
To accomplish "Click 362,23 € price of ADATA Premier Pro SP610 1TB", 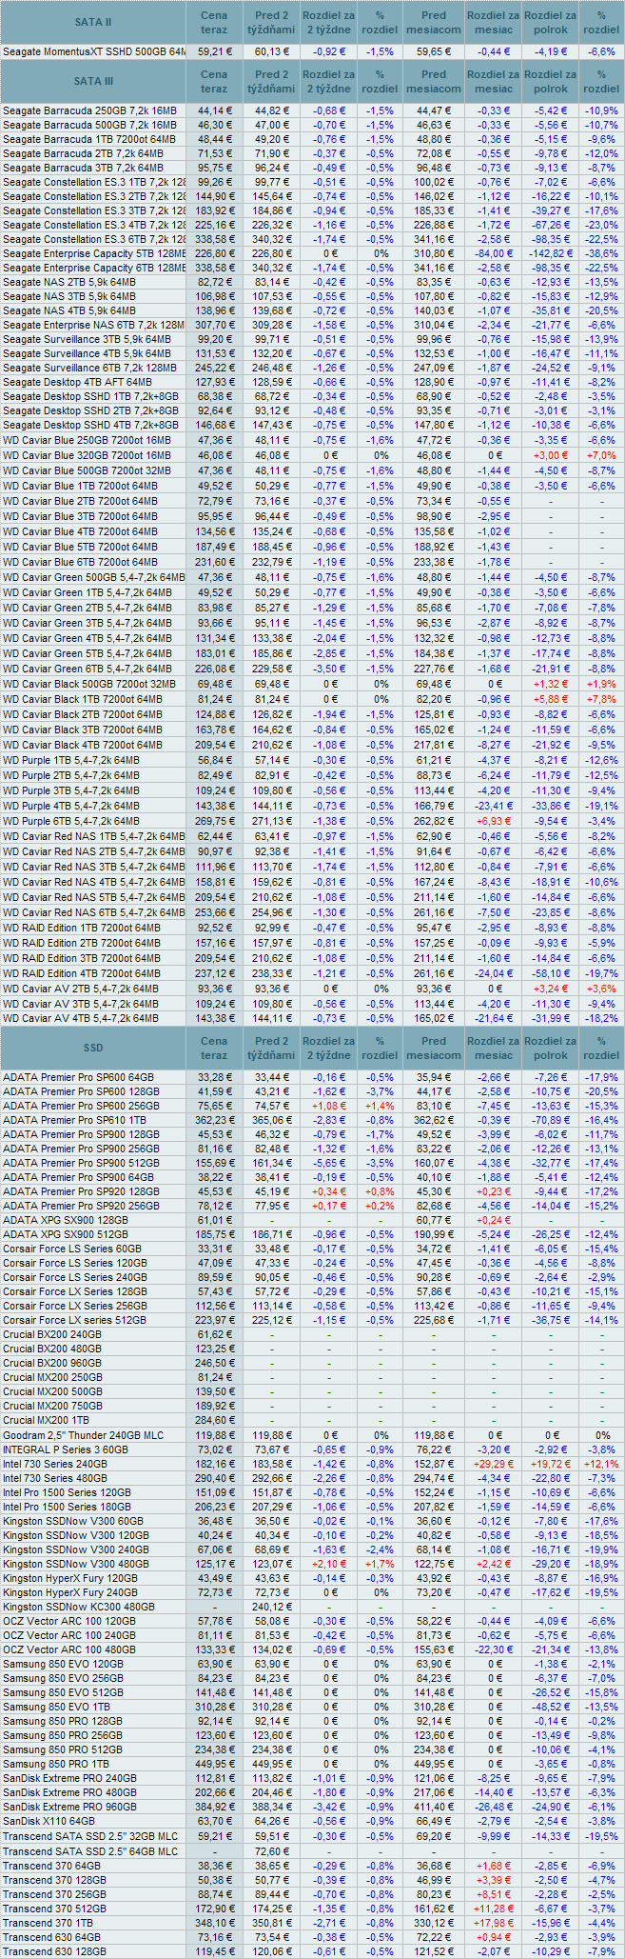I will pyautogui.click(x=215, y=1120).
